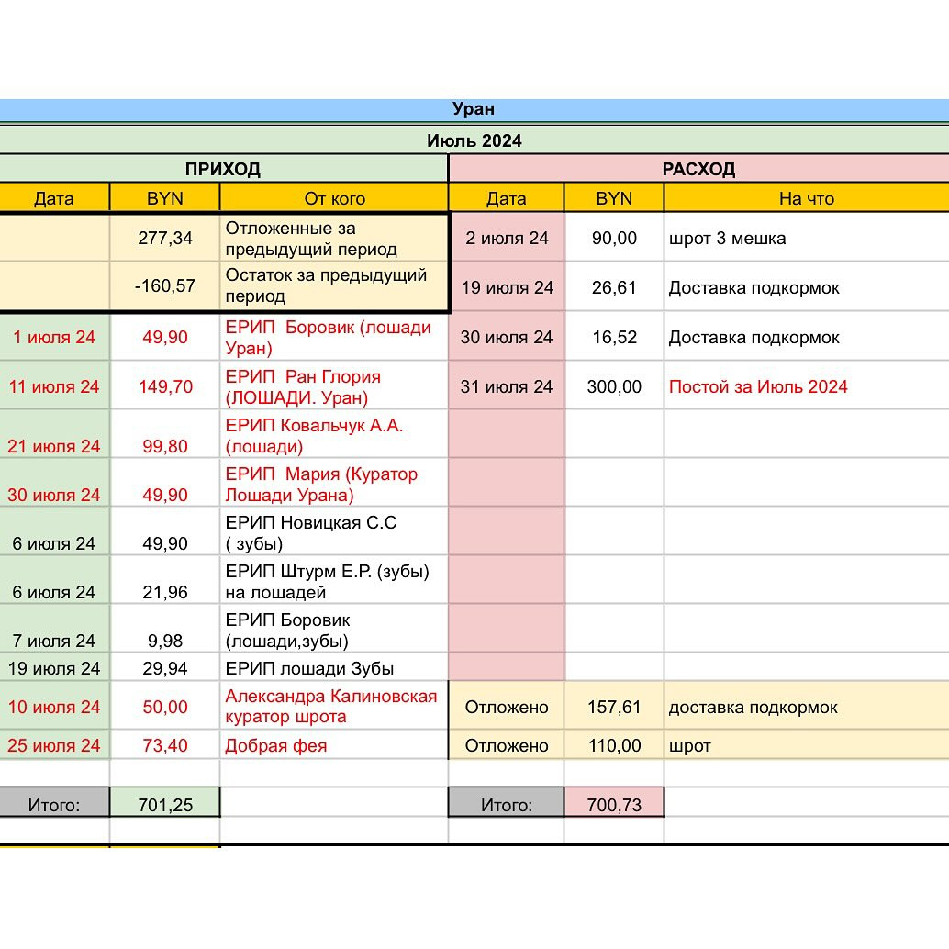Viewport: 949px width, 949px height.
Task: Click the cell with amount 277,34
Action: point(164,238)
